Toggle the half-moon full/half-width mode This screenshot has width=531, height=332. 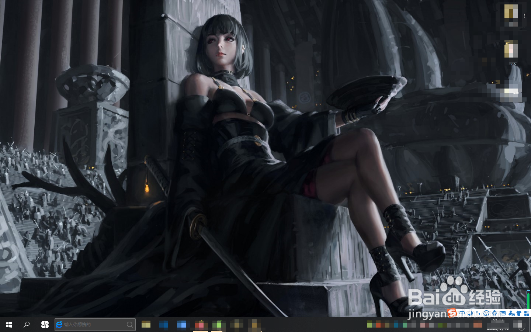471,313
